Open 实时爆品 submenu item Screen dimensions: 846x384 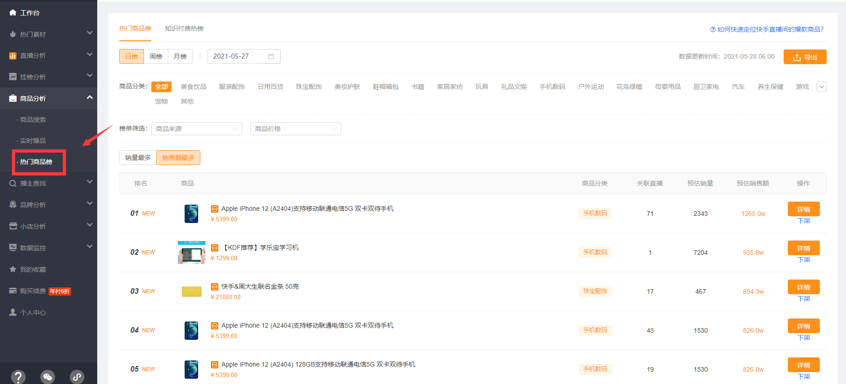pyautogui.click(x=33, y=141)
